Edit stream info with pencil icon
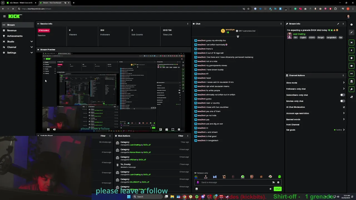This screenshot has width=356, height=200. pos(338,24)
